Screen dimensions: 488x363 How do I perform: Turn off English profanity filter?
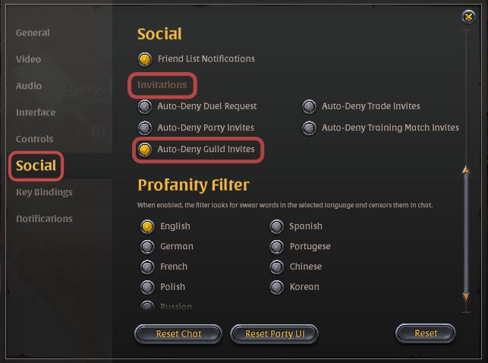147,226
